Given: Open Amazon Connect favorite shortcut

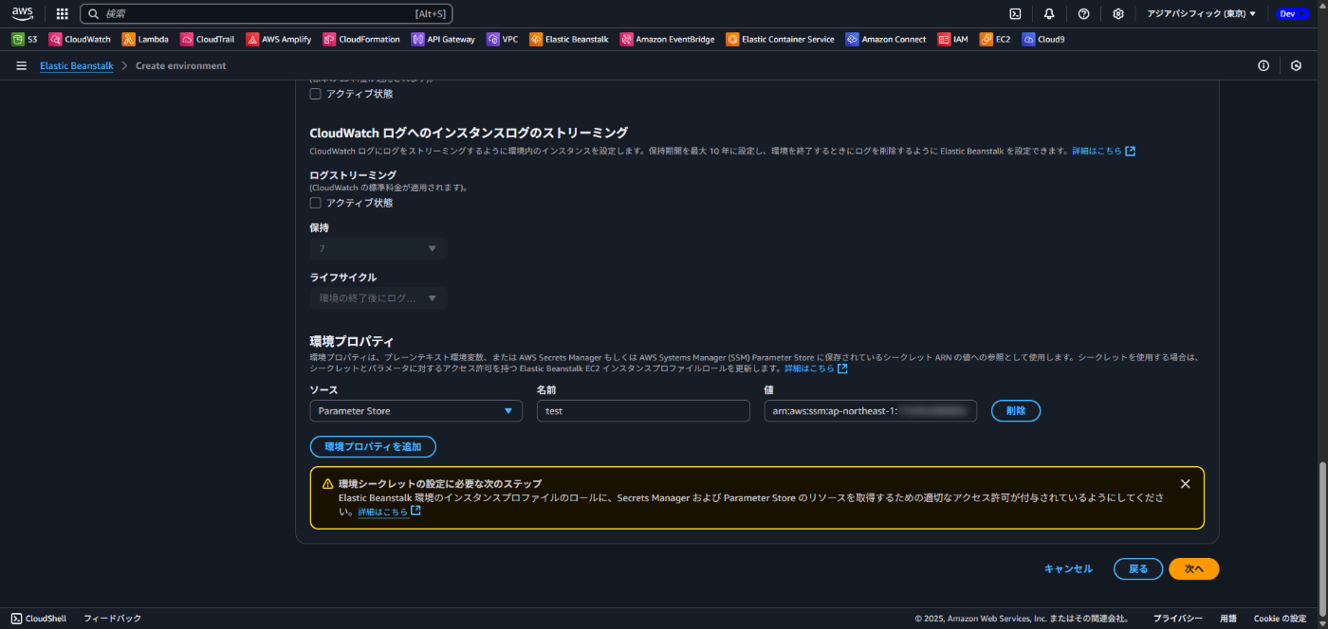Looking at the screenshot, I should coord(886,40).
